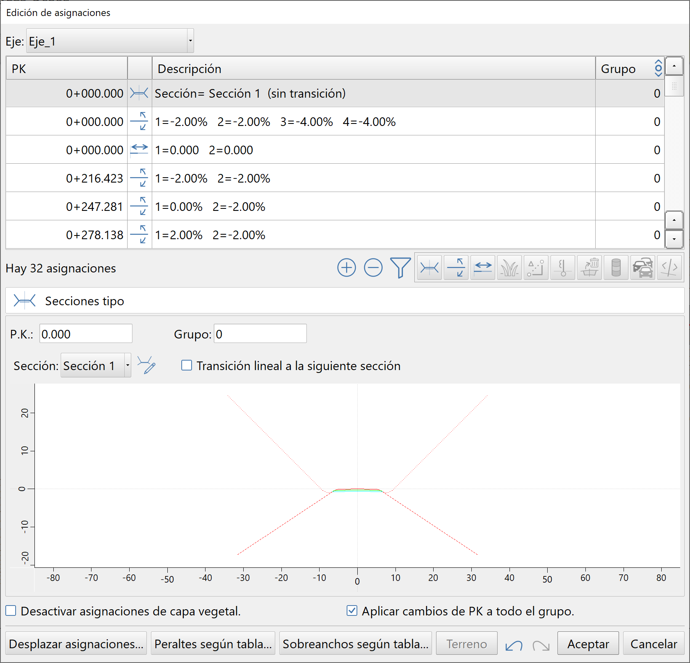Select the row at PK 0+247.281
Screen dimensions: 690x663
(x=287, y=206)
